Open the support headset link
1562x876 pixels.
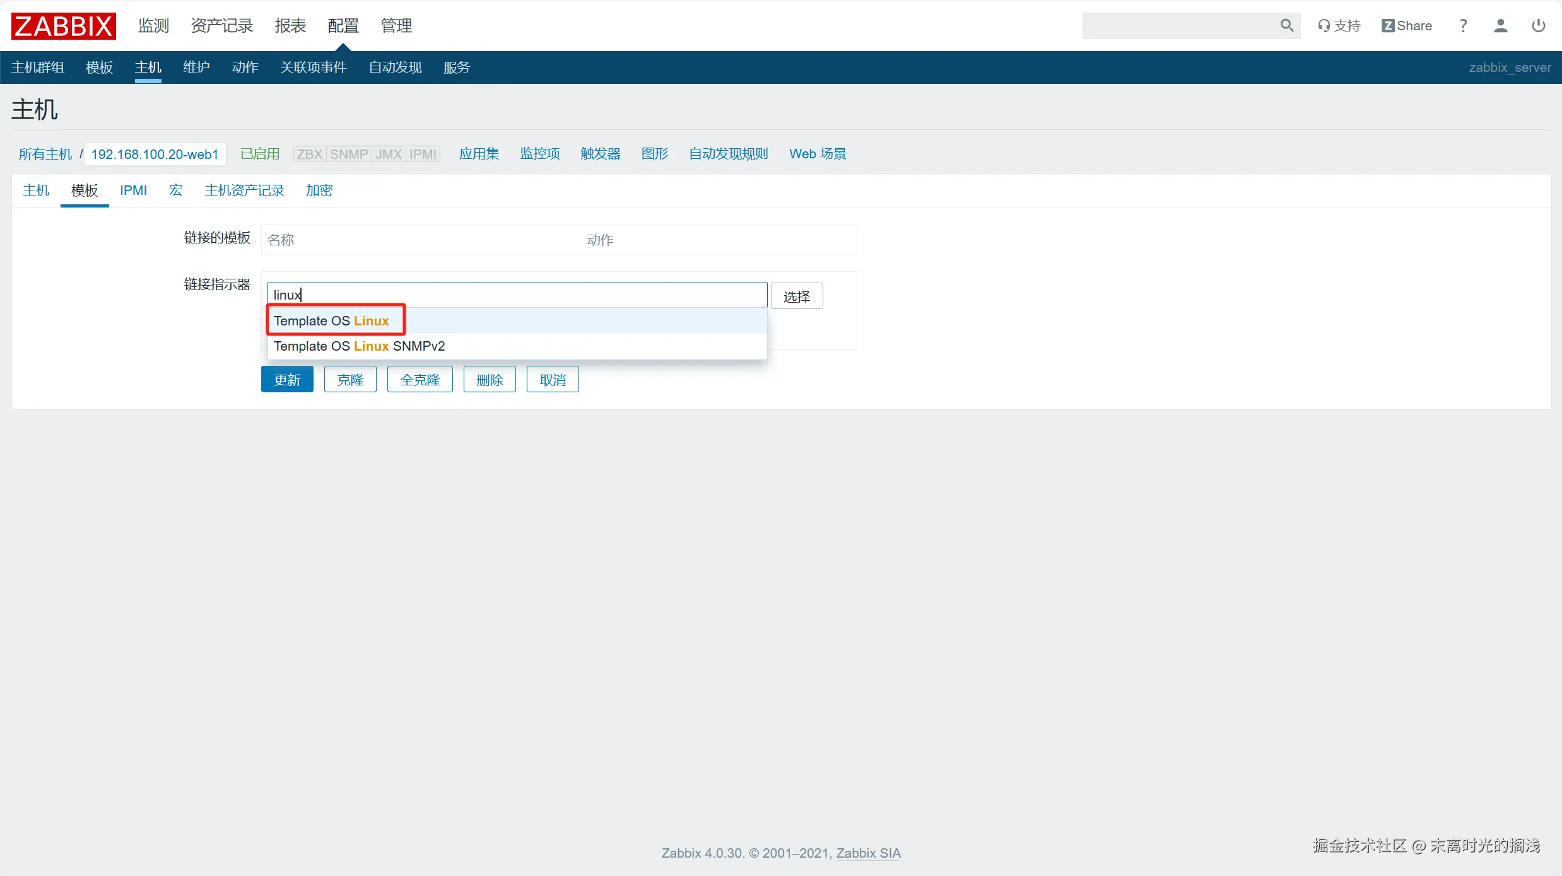[1339, 26]
